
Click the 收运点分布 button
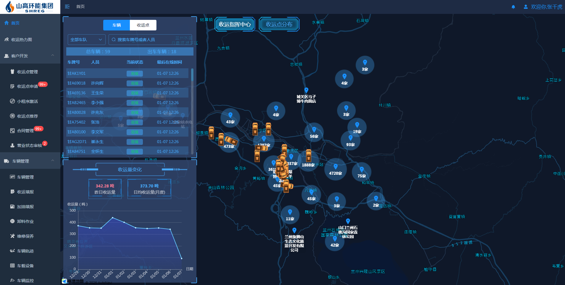tap(279, 24)
